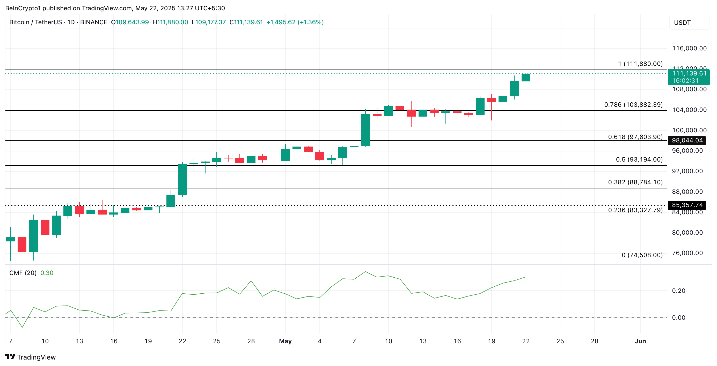Click the May label on the date axis
The height and width of the screenshot is (366, 717).
coord(285,341)
